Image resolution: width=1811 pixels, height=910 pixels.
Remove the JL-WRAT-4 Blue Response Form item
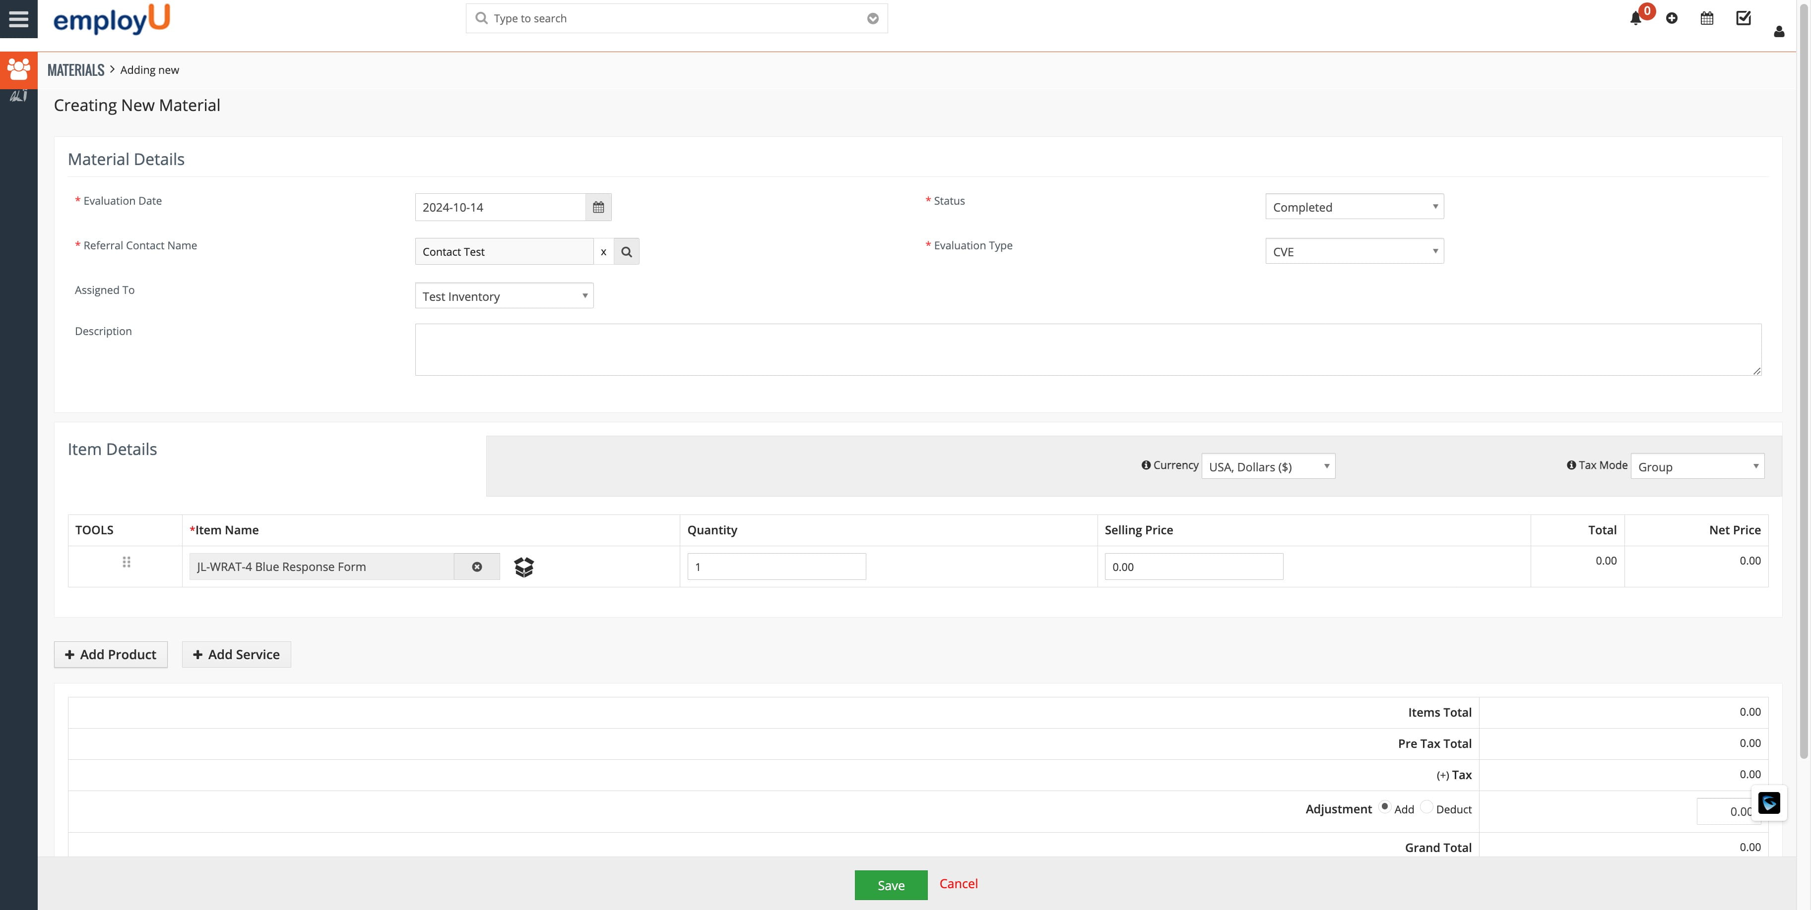pyautogui.click(x=477, y=567)
